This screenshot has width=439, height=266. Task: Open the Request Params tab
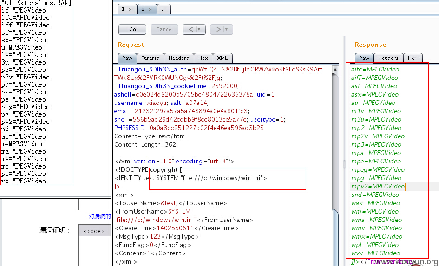(150, 58)
